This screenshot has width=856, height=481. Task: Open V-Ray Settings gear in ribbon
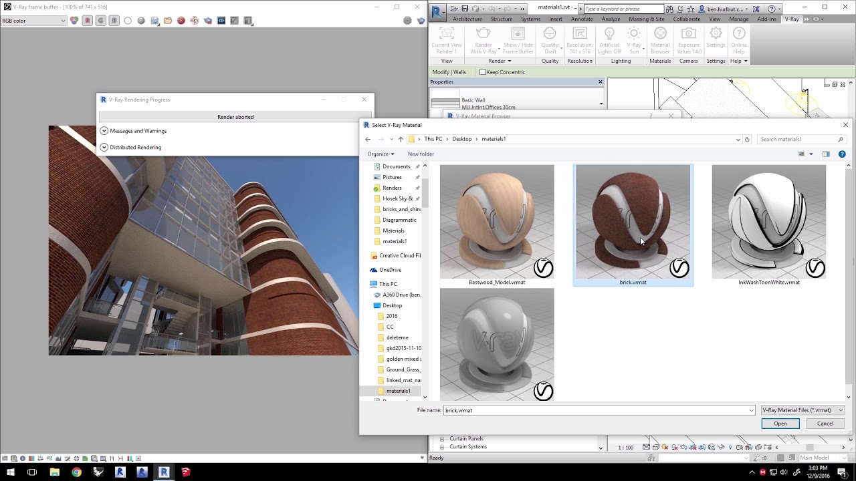coord(716,33)
